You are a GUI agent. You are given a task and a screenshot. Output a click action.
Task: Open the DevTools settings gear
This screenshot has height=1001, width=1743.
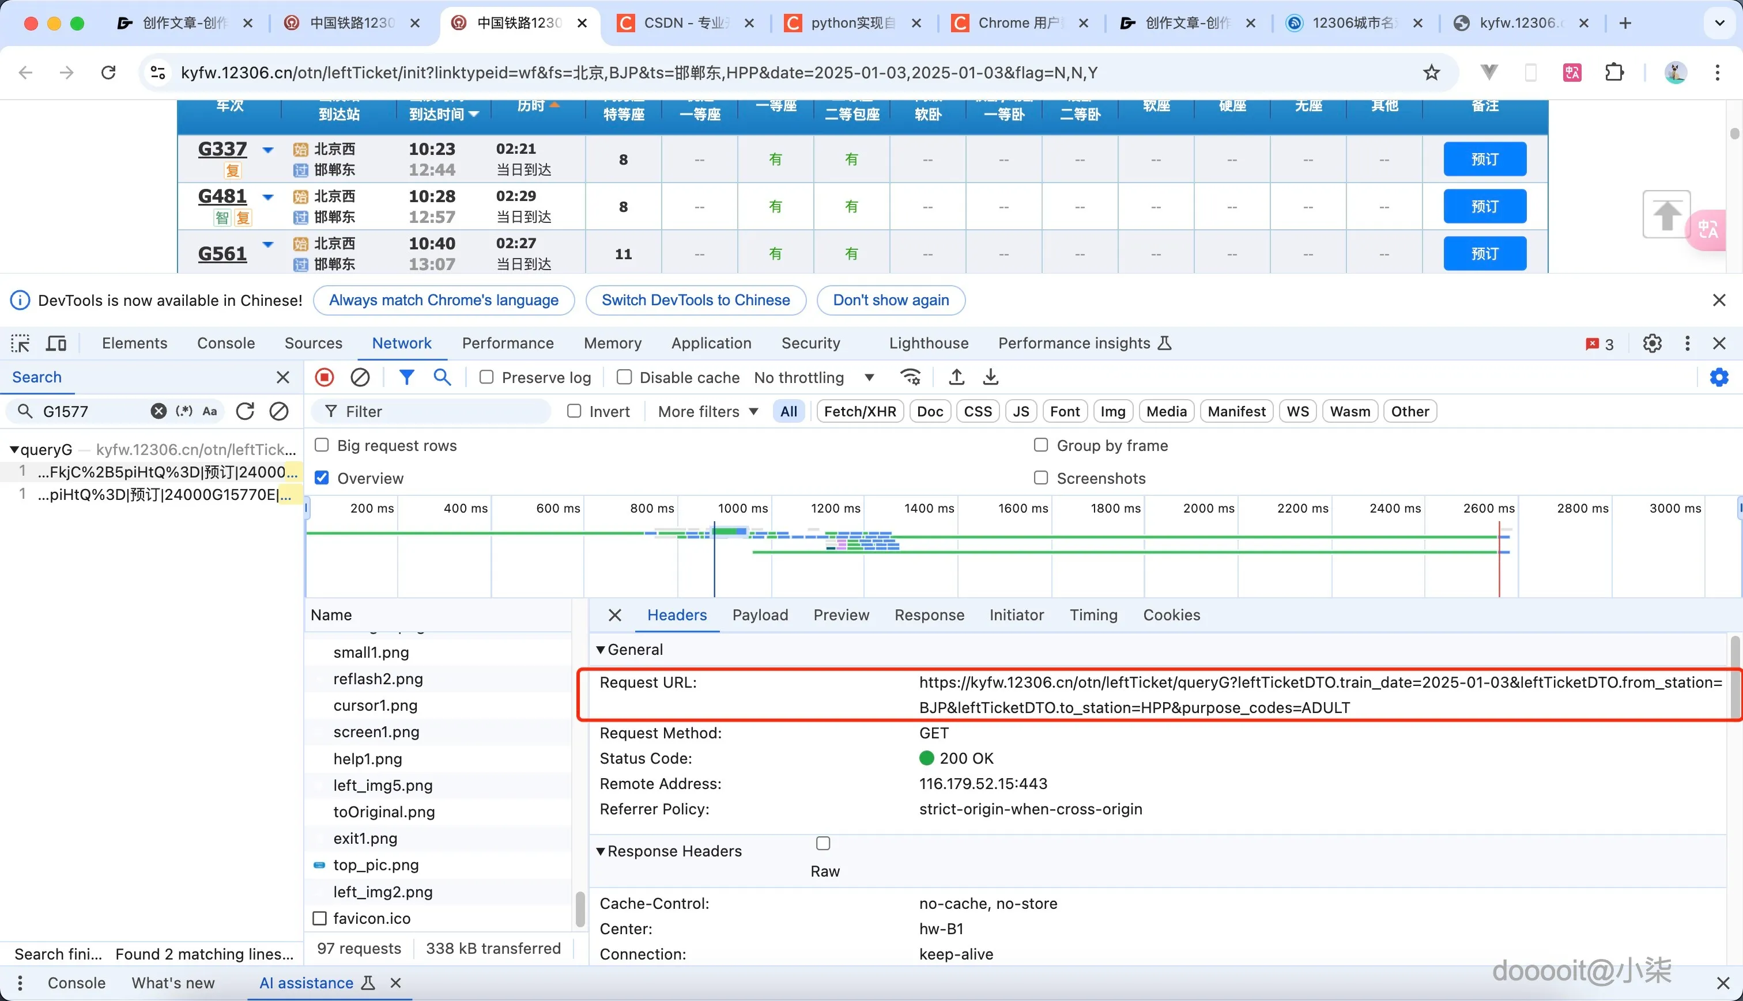click(1652, 343)
